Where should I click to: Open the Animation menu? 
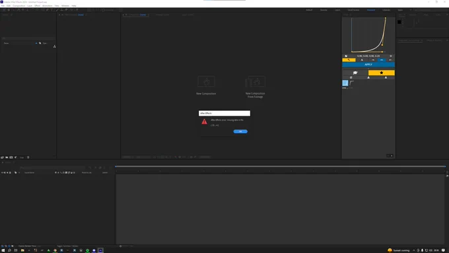(48, 6)
